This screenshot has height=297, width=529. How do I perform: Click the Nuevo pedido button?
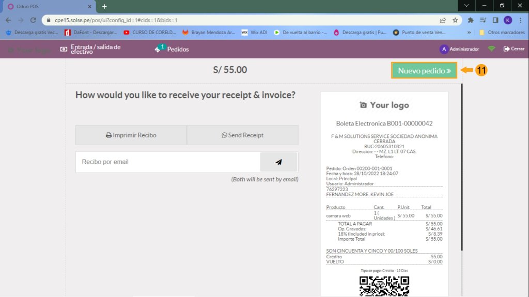pyautogui.click(x=424, y=70)
